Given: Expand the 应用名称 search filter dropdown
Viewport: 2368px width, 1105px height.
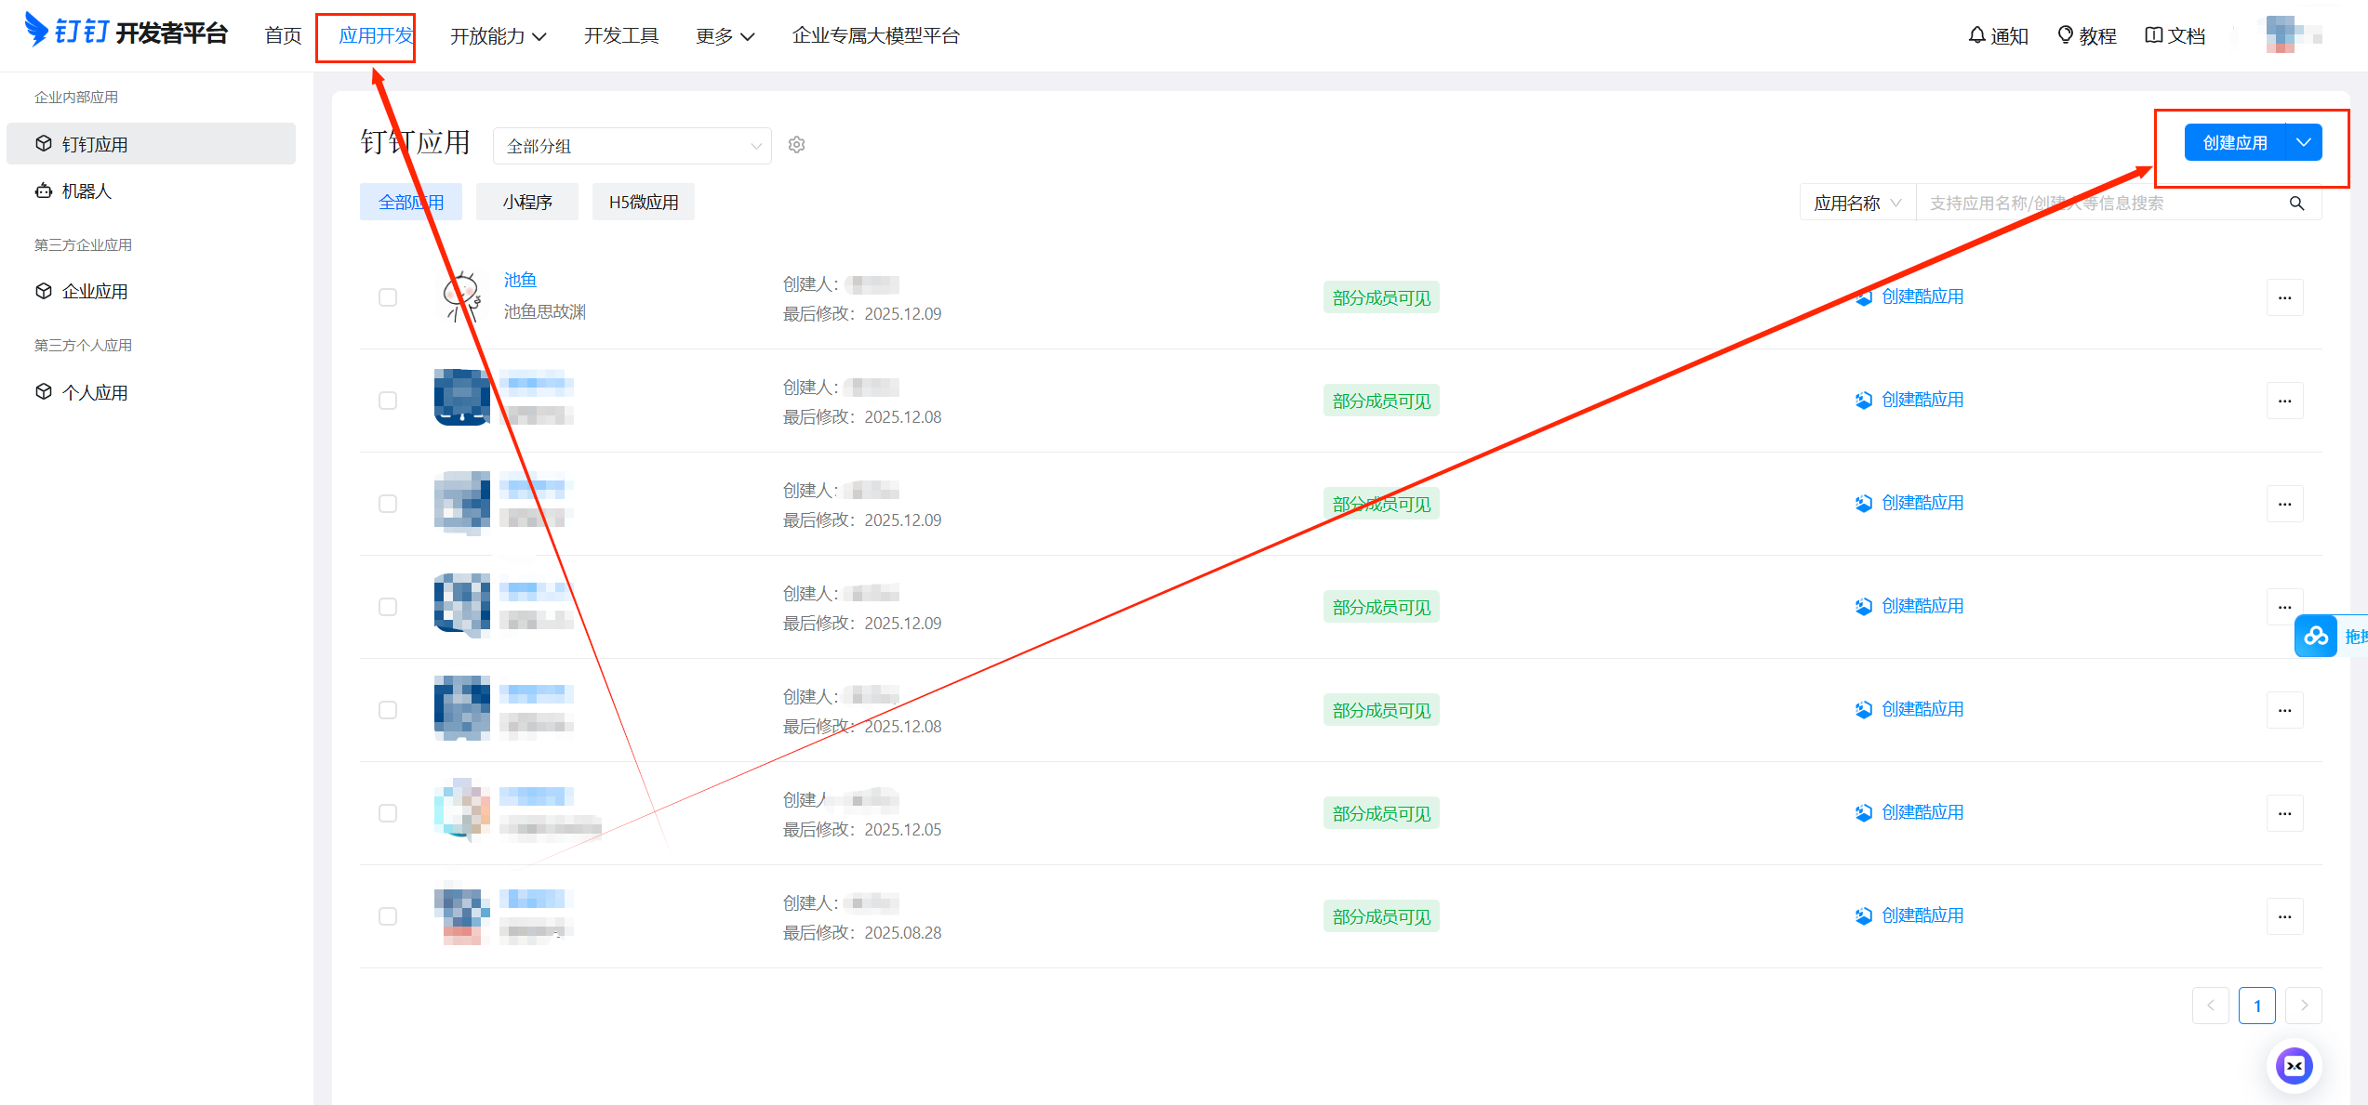Looking at the screenshot, I should [1856, 204].
